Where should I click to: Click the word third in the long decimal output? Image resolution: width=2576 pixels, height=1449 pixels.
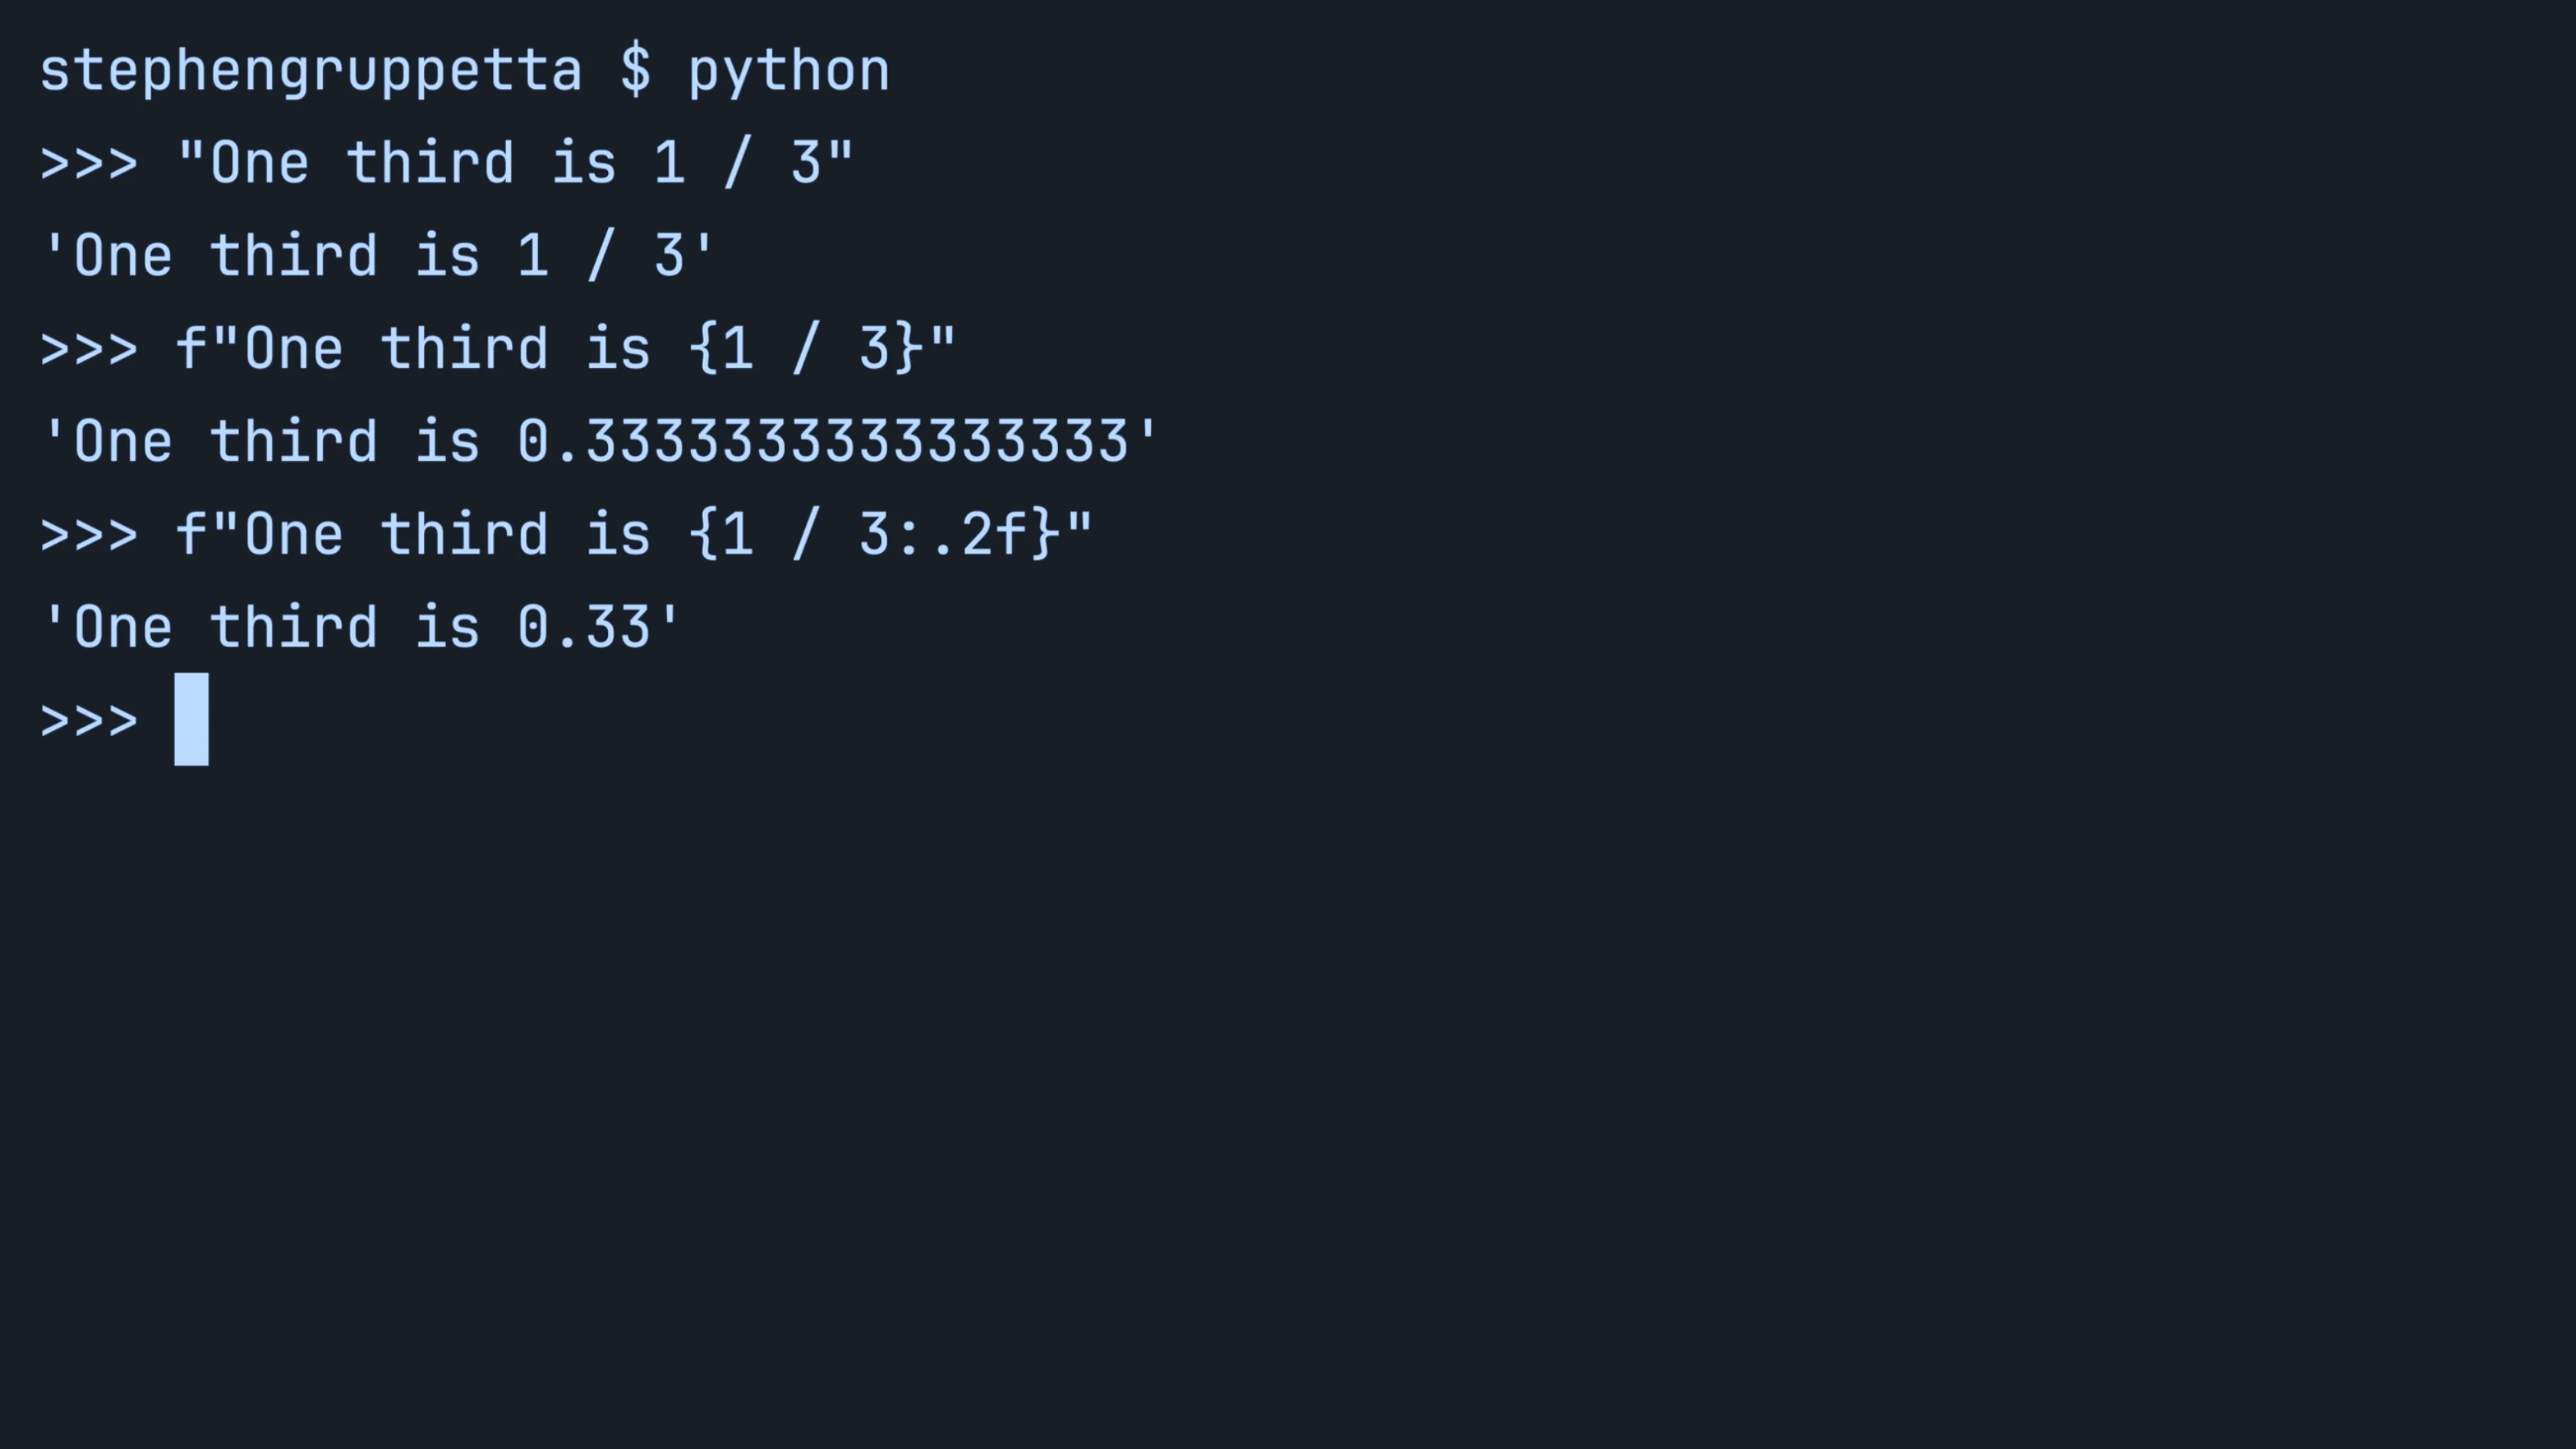(293, 442)
